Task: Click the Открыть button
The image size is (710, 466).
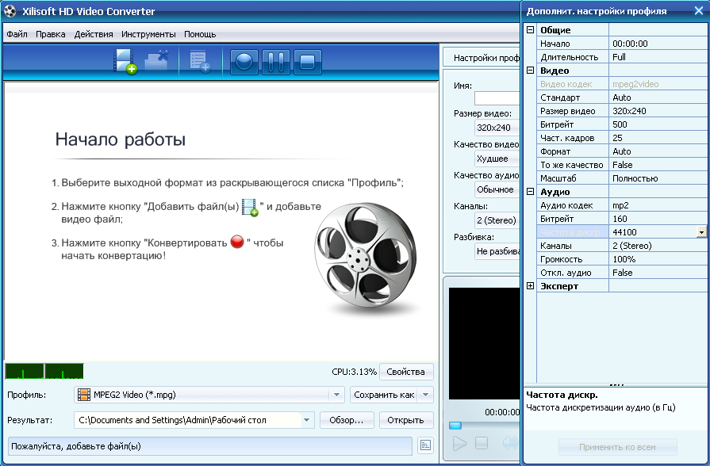Action: 405,420
